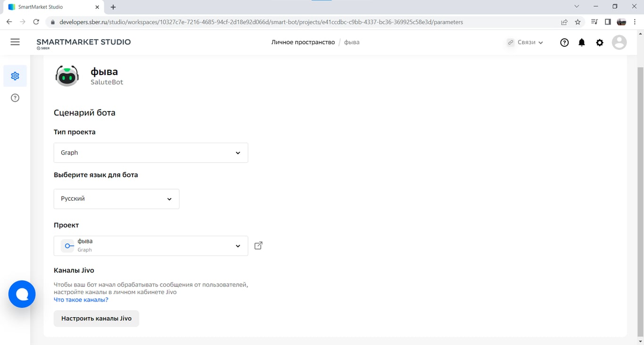The width and height of the screenshot is (644, 345).
Task: Search open tabs with the chevron
Action: coord(577,7)
